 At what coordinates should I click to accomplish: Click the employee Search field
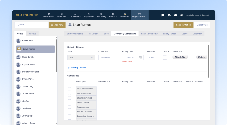pyautogui.click(x=31, y=25)
